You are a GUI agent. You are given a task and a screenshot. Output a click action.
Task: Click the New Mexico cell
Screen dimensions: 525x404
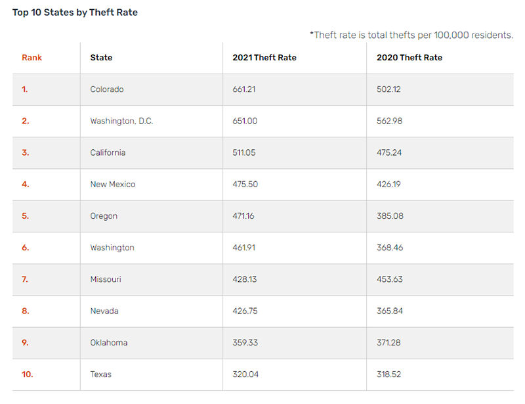click(x=113, y=185)
